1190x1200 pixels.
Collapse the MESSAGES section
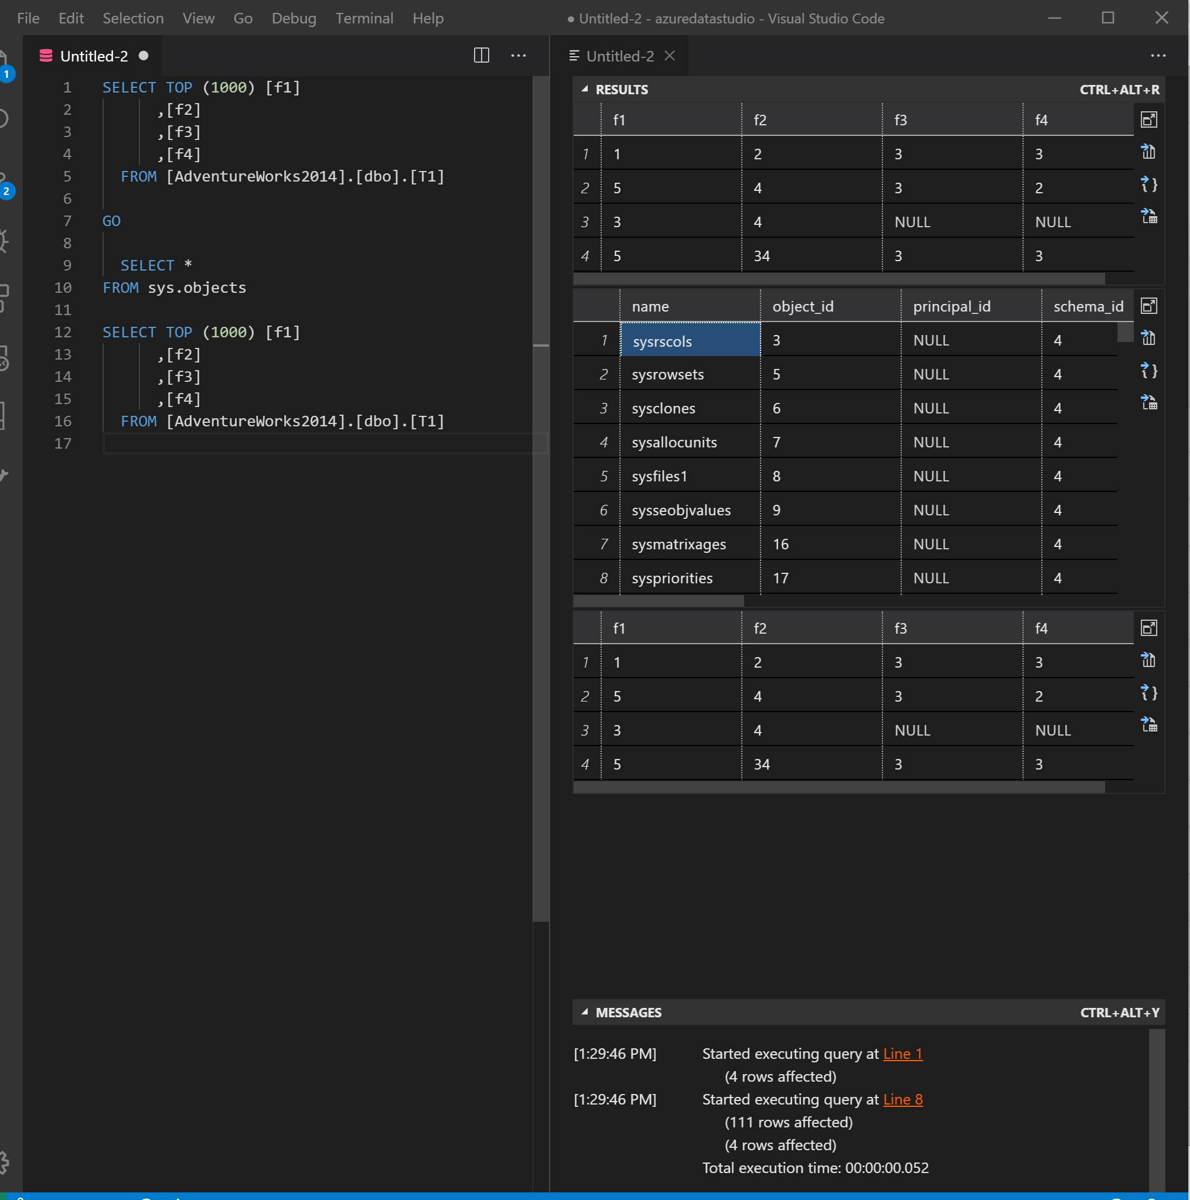[x=585, y=1012]
